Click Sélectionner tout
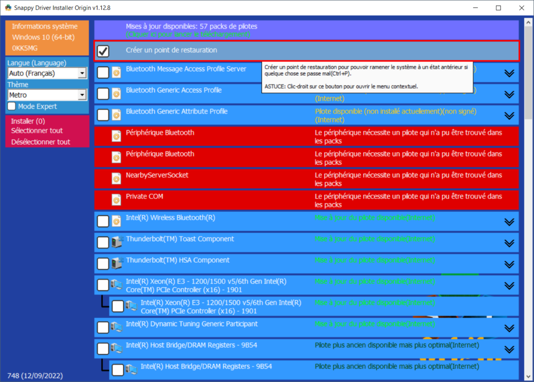The image size is (534, 382). click(x=37, y=131)
